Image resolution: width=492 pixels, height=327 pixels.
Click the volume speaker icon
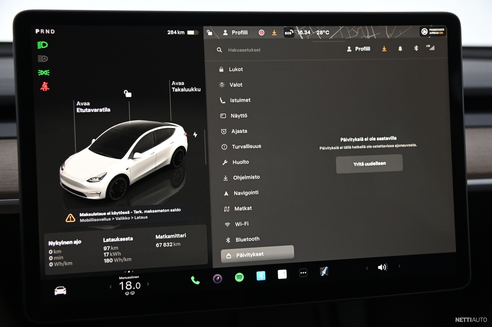(382, 267)
